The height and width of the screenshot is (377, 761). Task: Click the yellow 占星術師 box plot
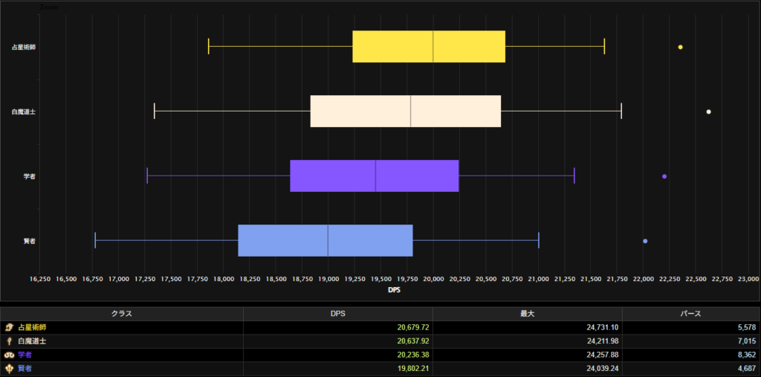tap(428, 47)
